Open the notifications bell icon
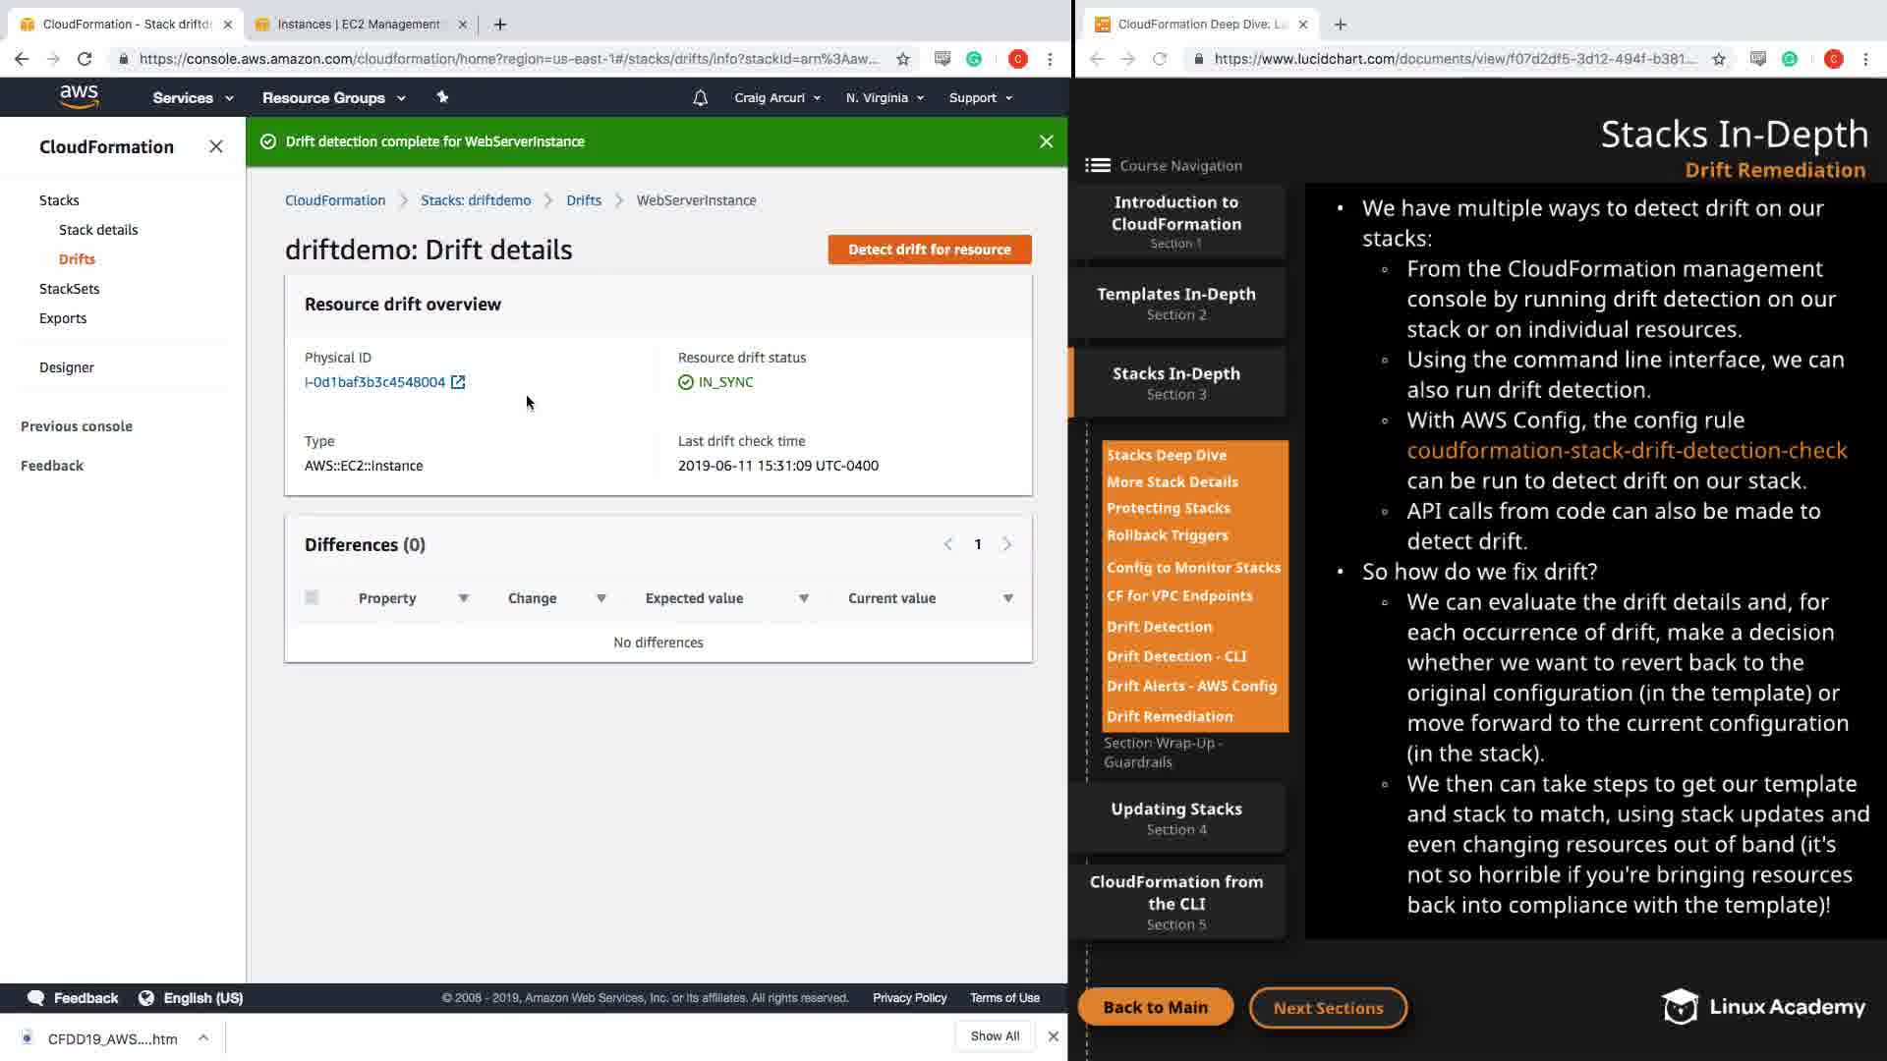Screen dimensions: 1887x1061 click(x=700, y=98)
